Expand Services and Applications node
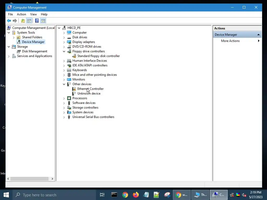Screen dimensions: 267x200 (x=9, y=56)
